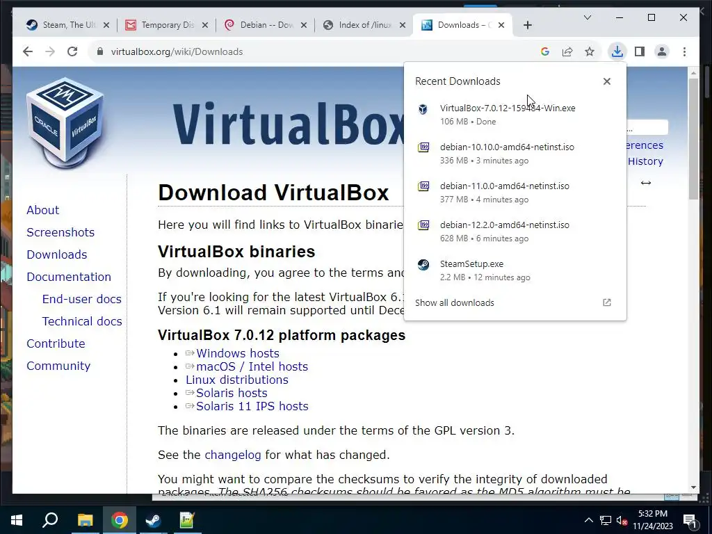Open the History link
The width and height of the screenshot is (712, 534).
click(x=645, y=161)
